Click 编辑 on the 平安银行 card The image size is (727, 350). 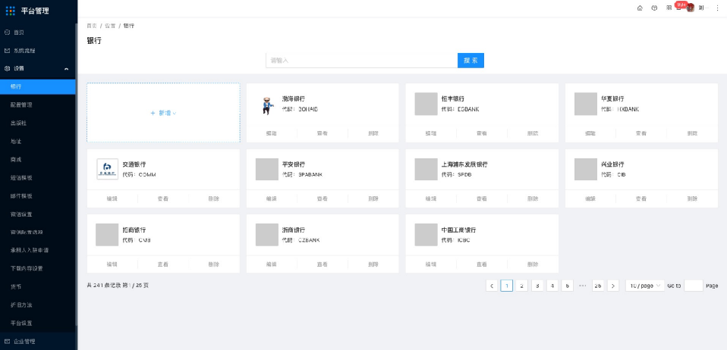coord(271,198)
